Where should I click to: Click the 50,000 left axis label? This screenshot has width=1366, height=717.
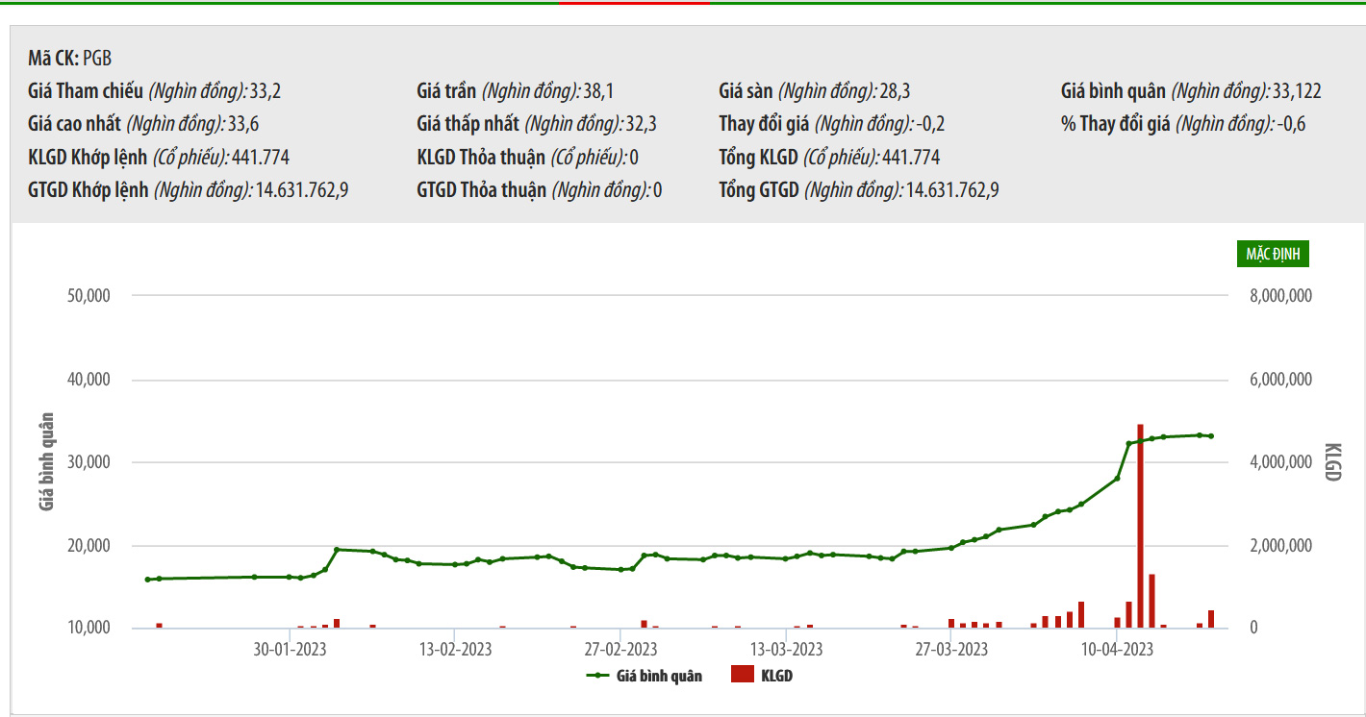coord(89,296)
